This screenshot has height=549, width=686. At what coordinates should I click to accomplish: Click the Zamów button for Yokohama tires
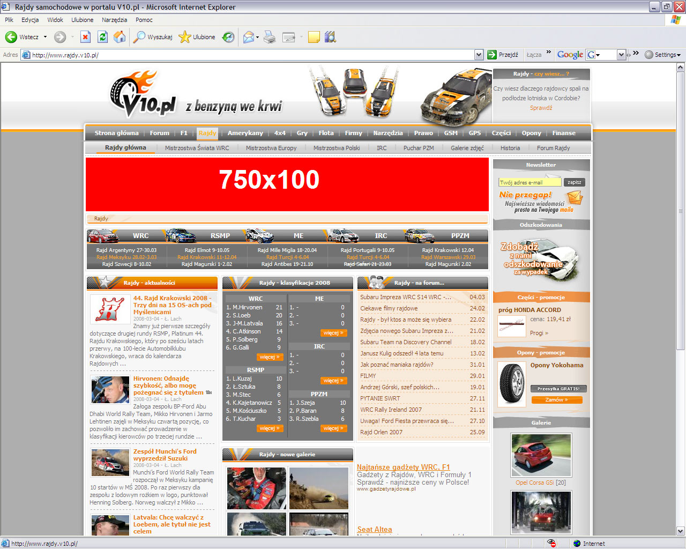pos(557,400)
